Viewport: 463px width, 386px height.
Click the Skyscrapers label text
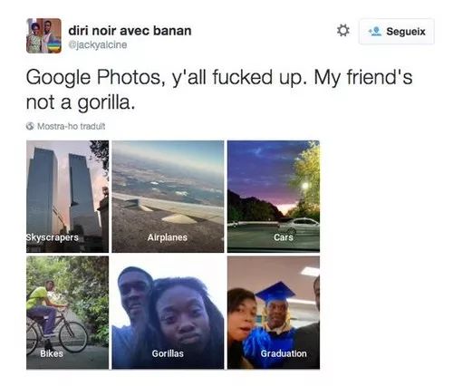(53, 237)
